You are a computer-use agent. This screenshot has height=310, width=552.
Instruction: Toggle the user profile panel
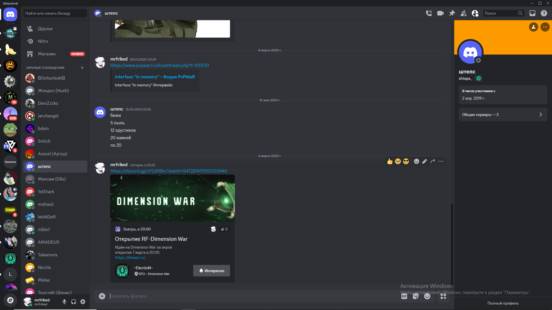(x=475, y=13)
